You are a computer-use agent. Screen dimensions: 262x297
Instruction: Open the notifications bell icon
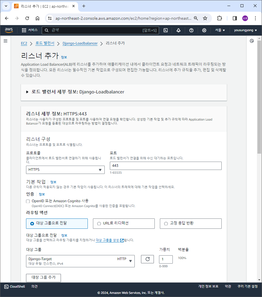[178, 30]
